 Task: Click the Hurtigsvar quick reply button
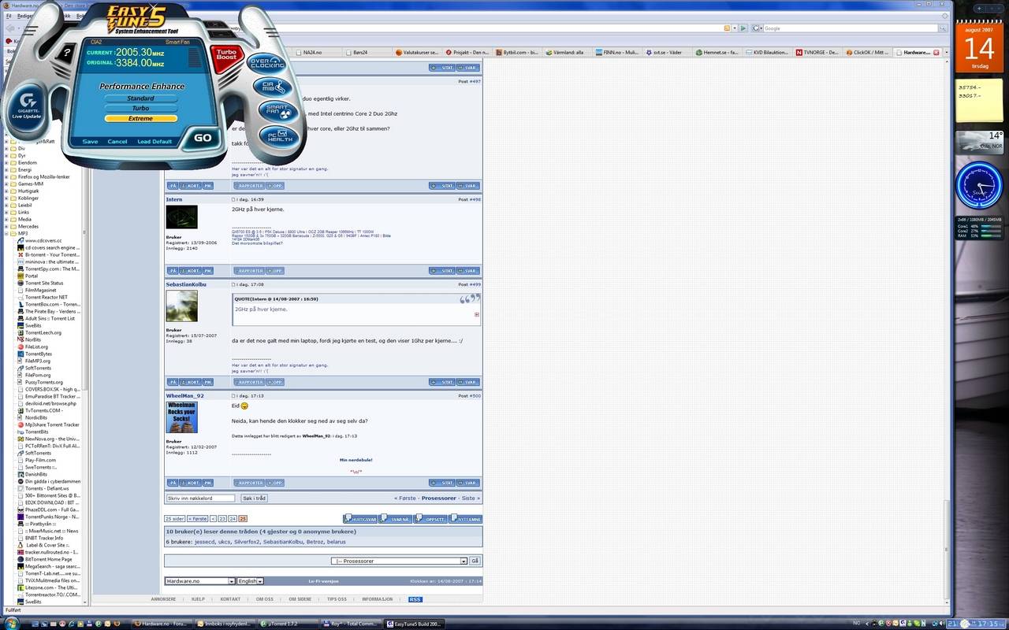coord(359,519)
